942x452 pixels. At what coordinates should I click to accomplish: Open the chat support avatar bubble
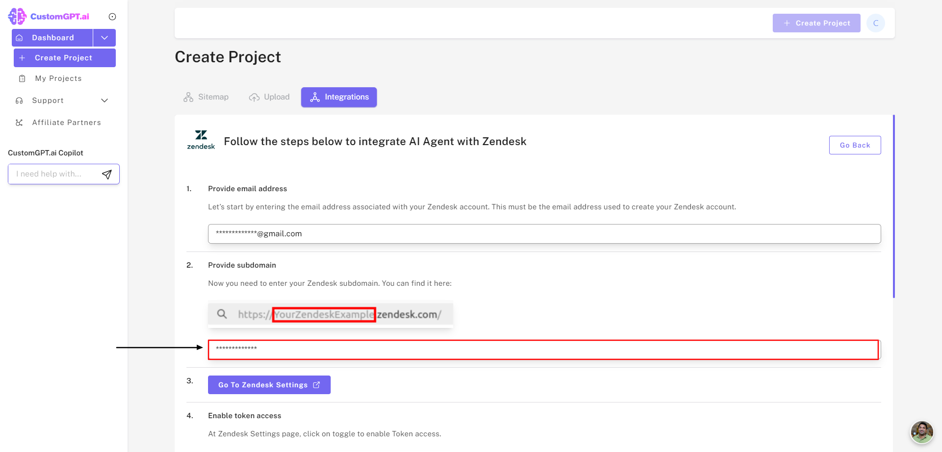922,432
